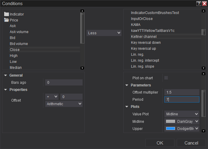Enable Plot on chart checkbox

166,78
